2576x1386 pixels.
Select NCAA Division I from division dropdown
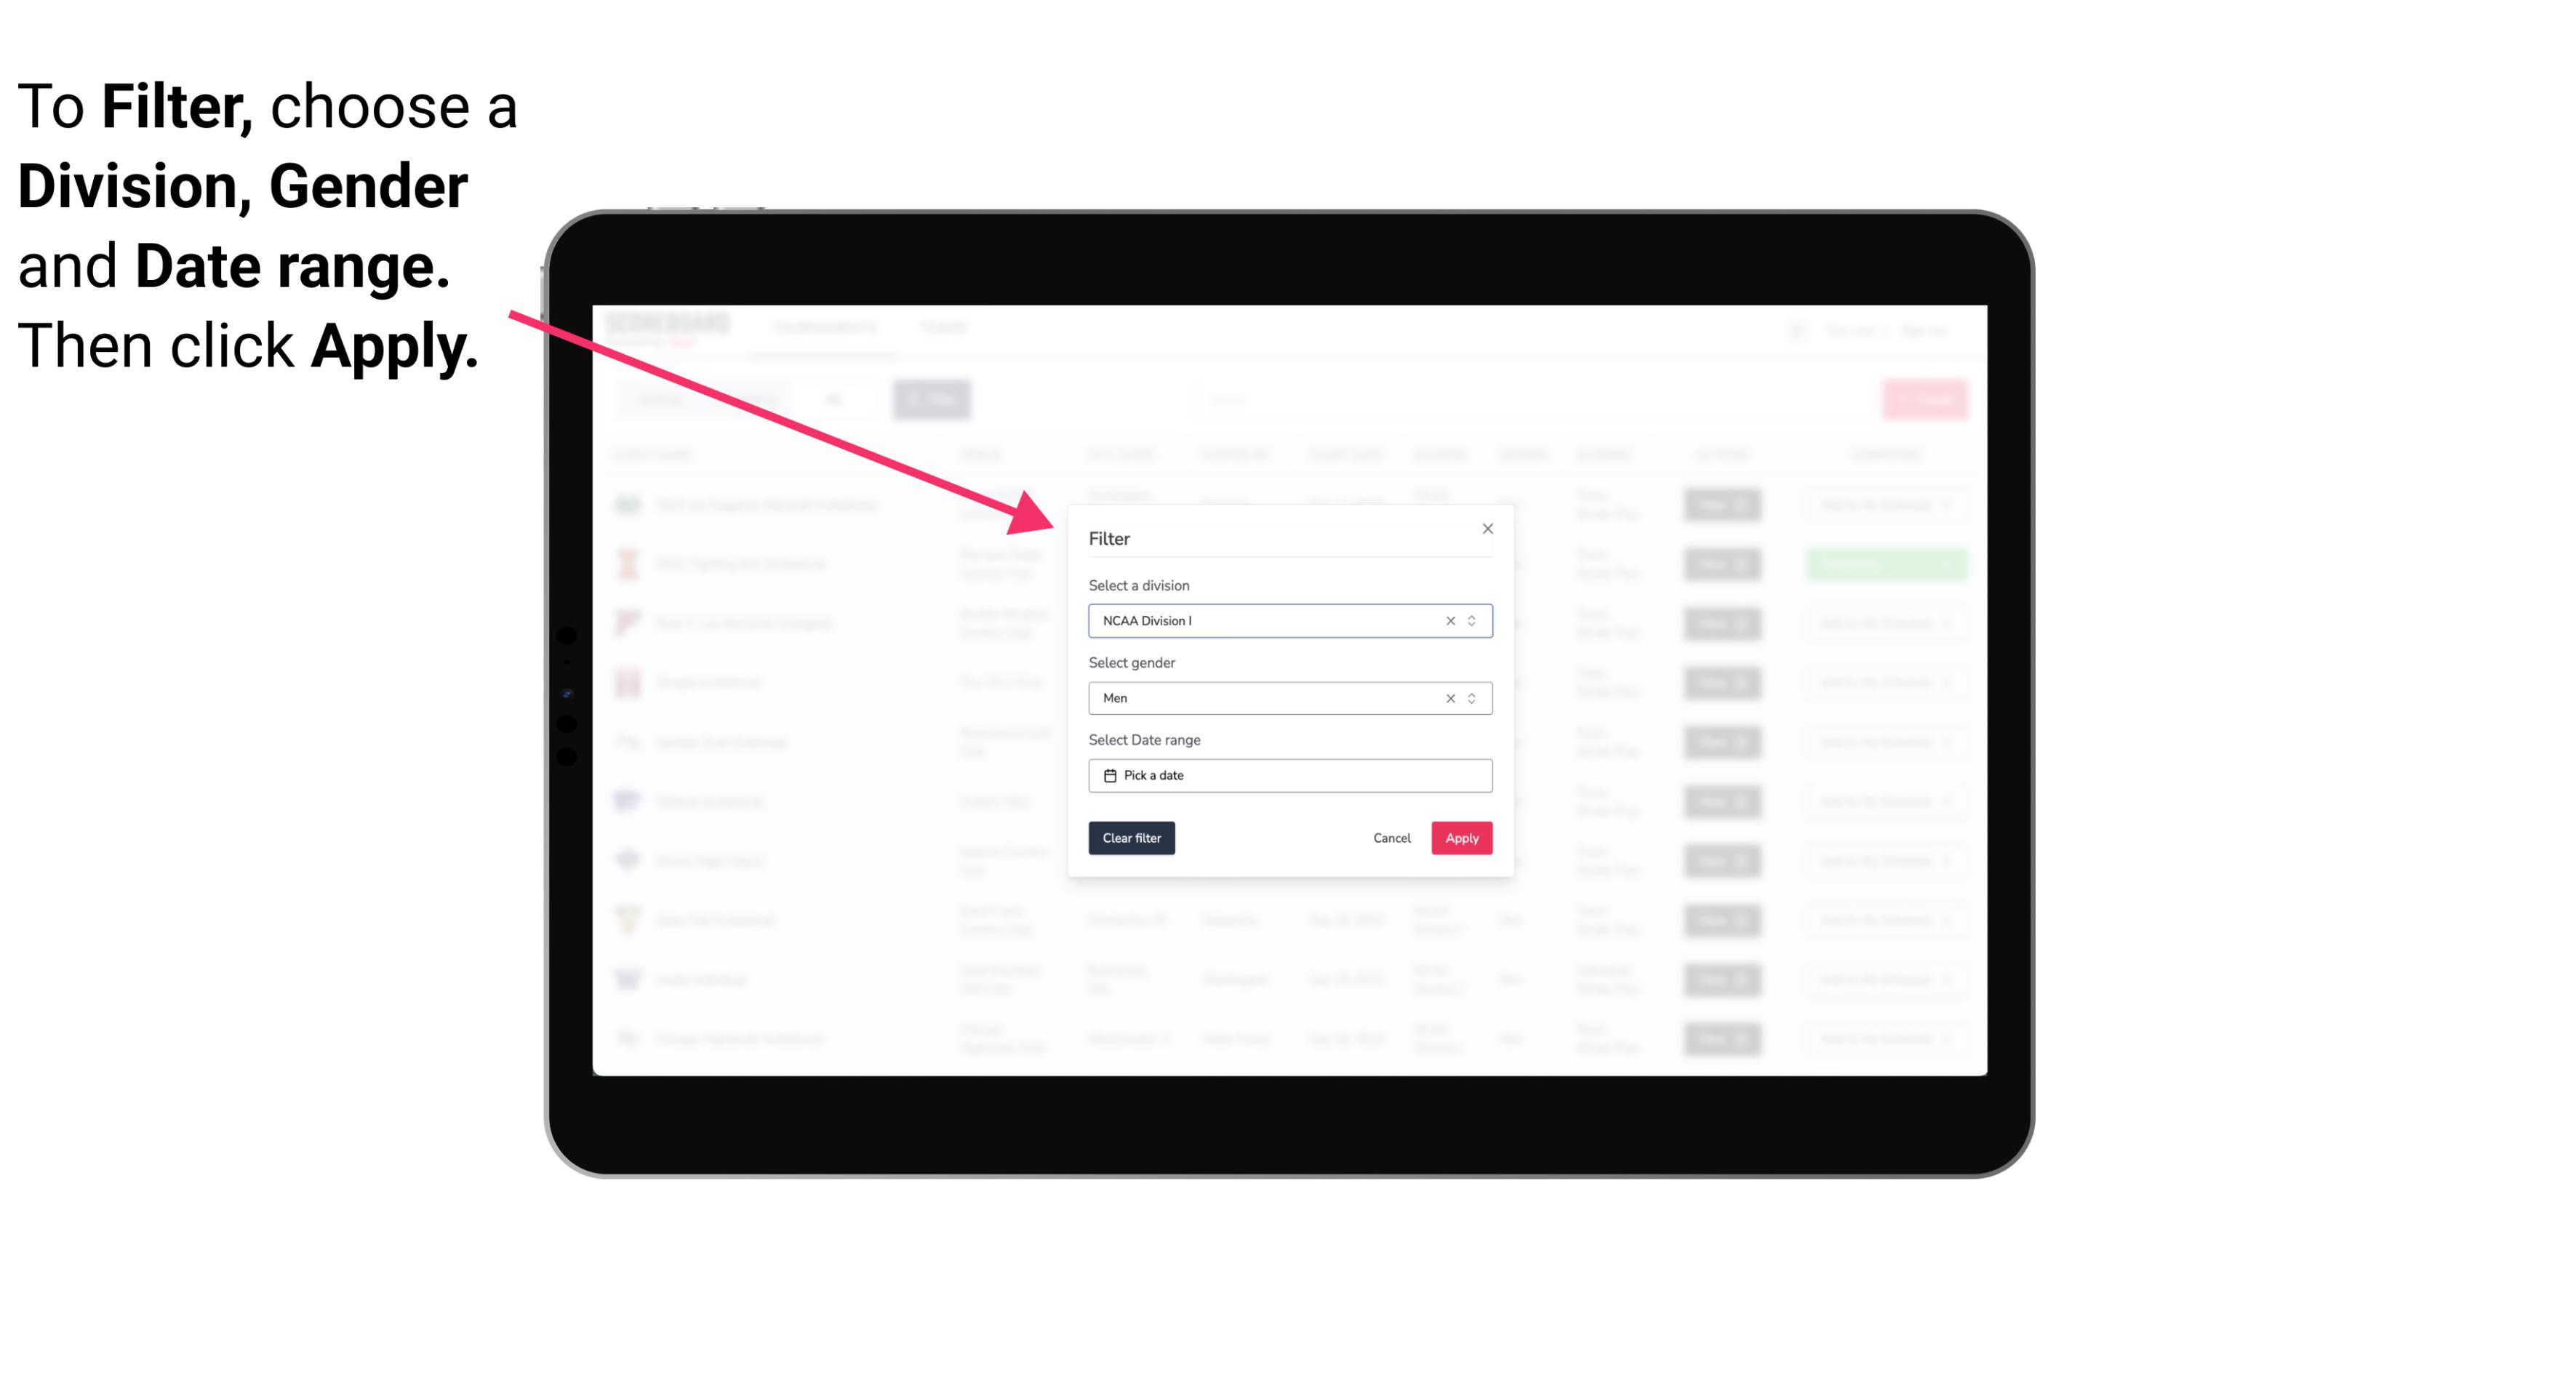coord(1289,620)
